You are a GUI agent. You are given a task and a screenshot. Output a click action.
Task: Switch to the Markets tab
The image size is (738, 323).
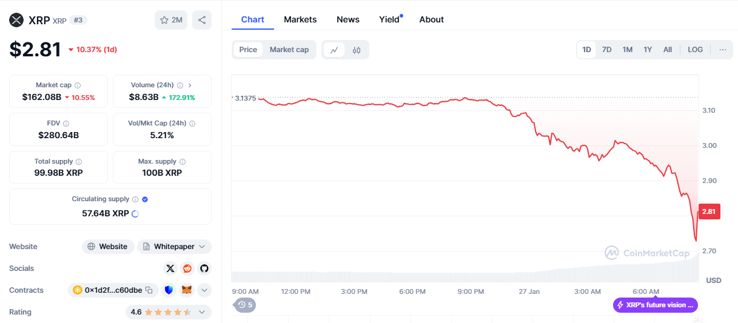point(300,19)
